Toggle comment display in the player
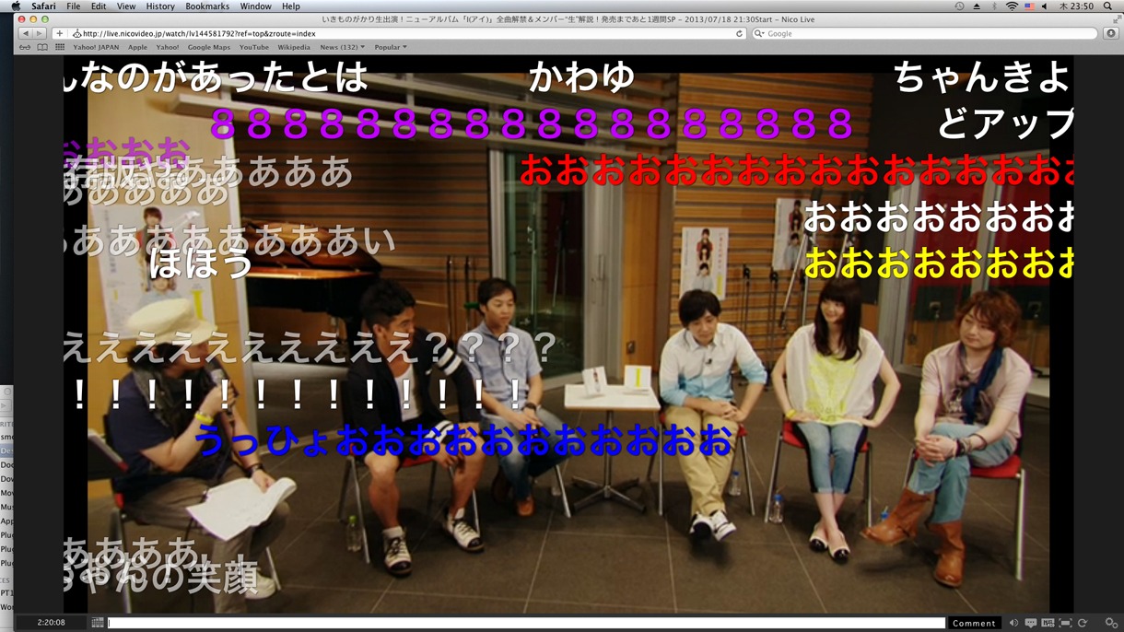The height and width of the screenshot is (632, 1124). click(x=1031, y=623)
